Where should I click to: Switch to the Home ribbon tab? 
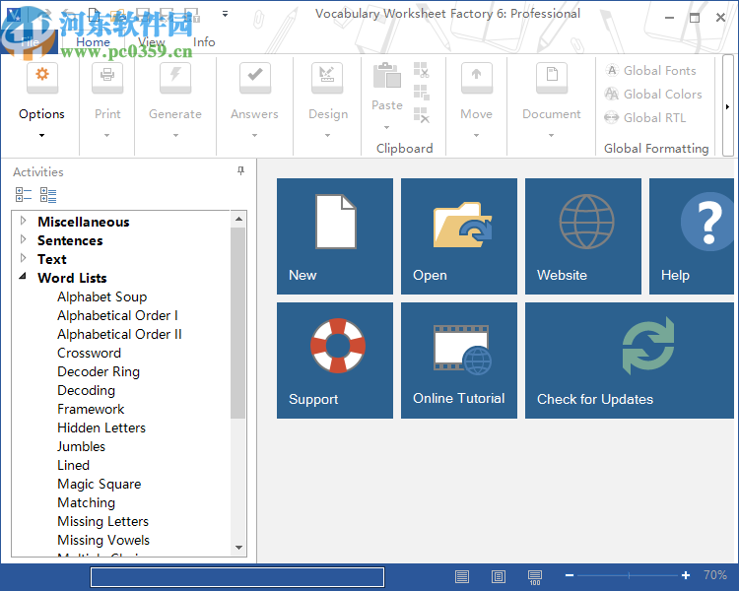(x=93, y=42)
